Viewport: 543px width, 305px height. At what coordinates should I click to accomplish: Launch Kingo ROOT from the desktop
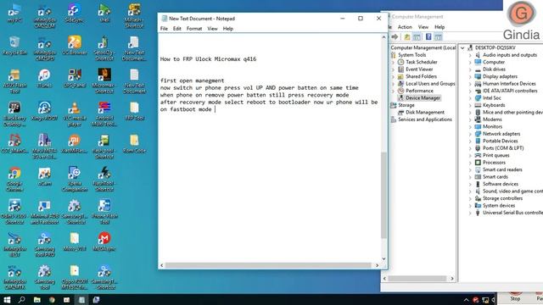click(44, 111)
